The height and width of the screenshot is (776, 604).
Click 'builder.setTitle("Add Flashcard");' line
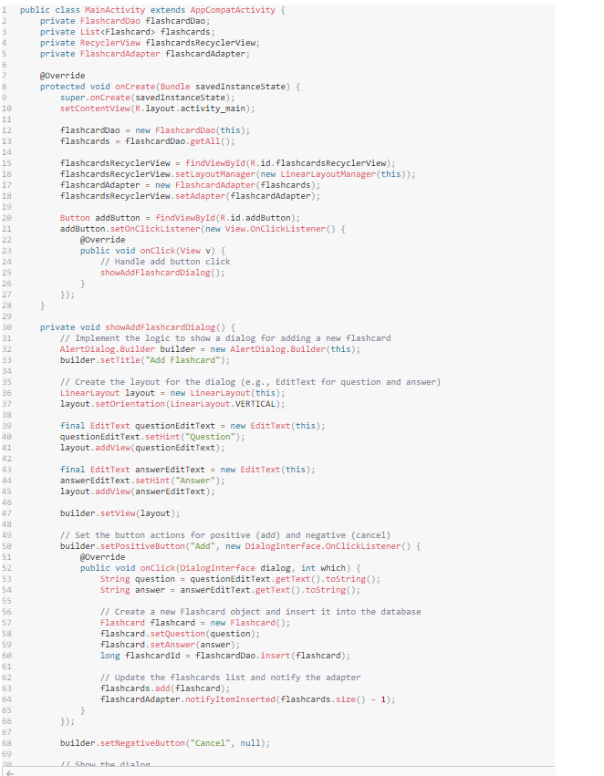[x=145, y=360]
